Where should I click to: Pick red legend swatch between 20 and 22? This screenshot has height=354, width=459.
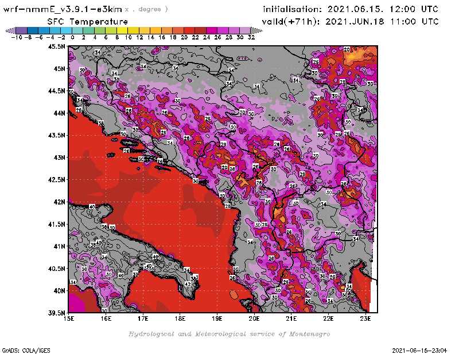(x=189, y=30)
